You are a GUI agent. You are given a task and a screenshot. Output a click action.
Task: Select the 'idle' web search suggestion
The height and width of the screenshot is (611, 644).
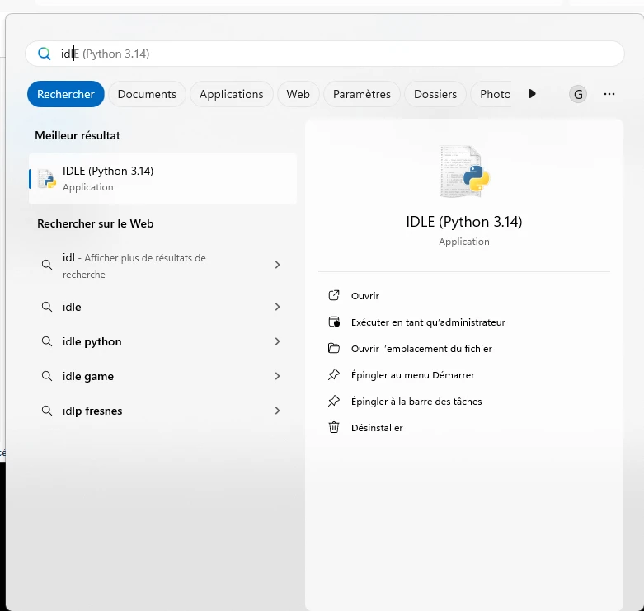tap(73, 307)
